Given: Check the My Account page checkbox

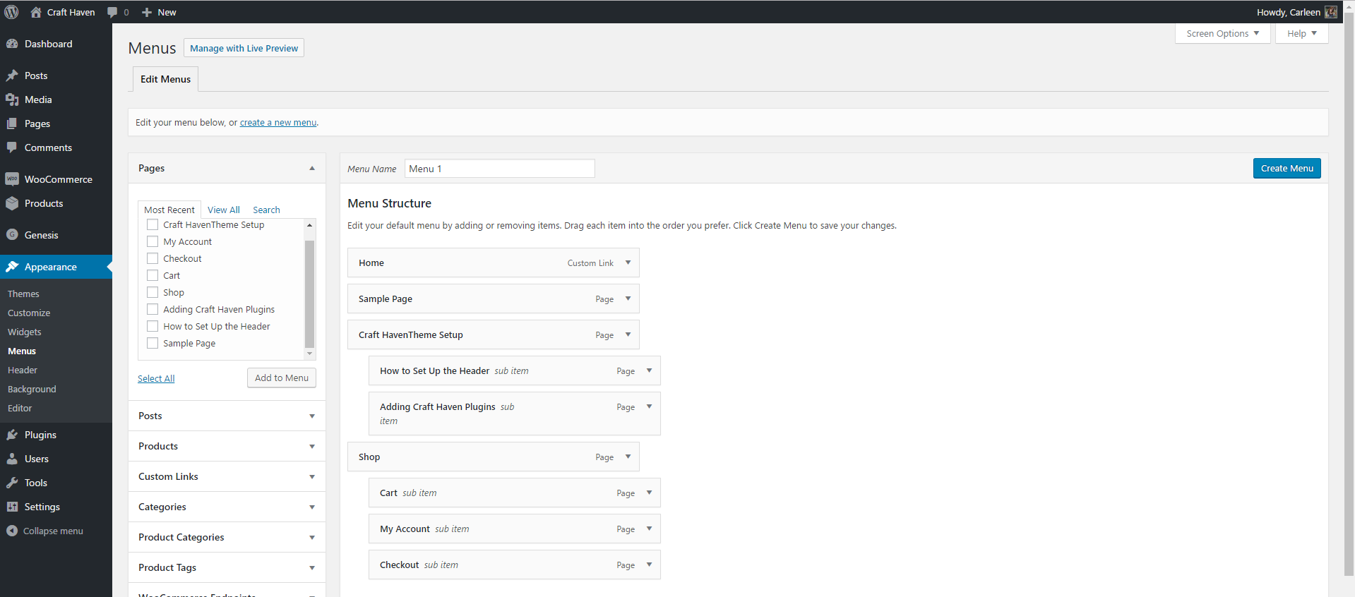Looking at the screenshot, I should (x=153, y=241).
